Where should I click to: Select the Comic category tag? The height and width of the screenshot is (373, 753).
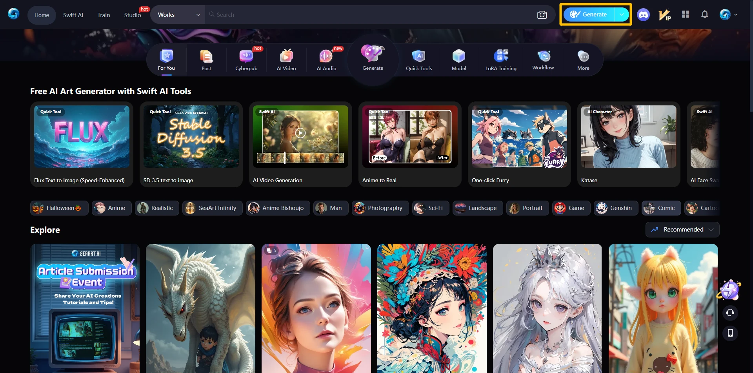(661, 208)
